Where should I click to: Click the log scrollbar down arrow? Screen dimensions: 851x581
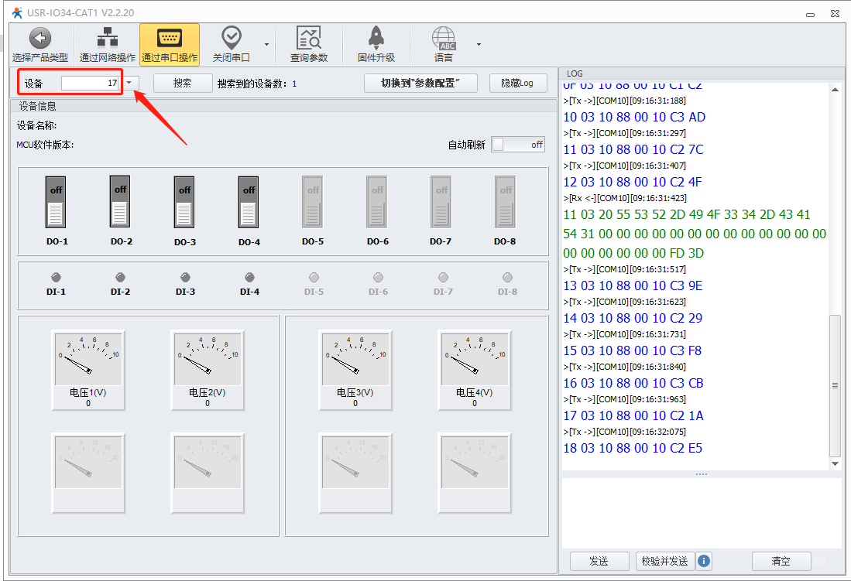coord(836,464)
